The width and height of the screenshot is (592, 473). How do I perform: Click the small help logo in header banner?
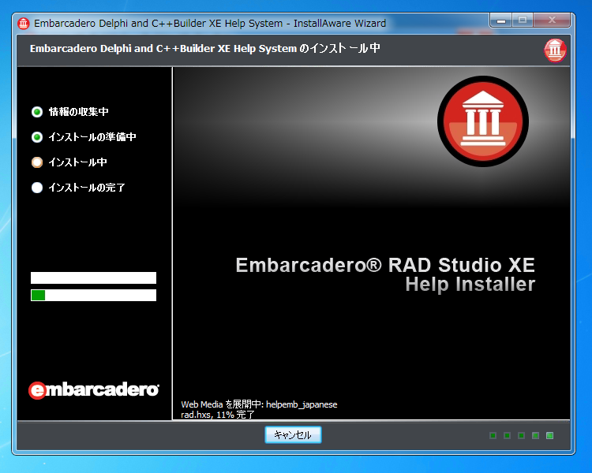(555, 50)
